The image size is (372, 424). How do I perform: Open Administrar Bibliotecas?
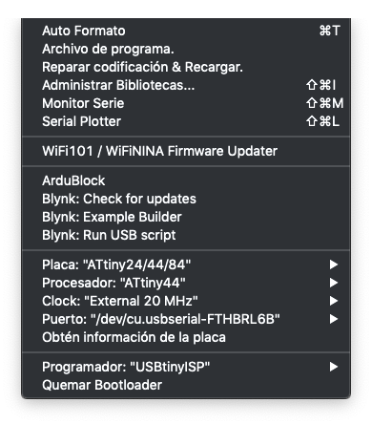point(186,85)
